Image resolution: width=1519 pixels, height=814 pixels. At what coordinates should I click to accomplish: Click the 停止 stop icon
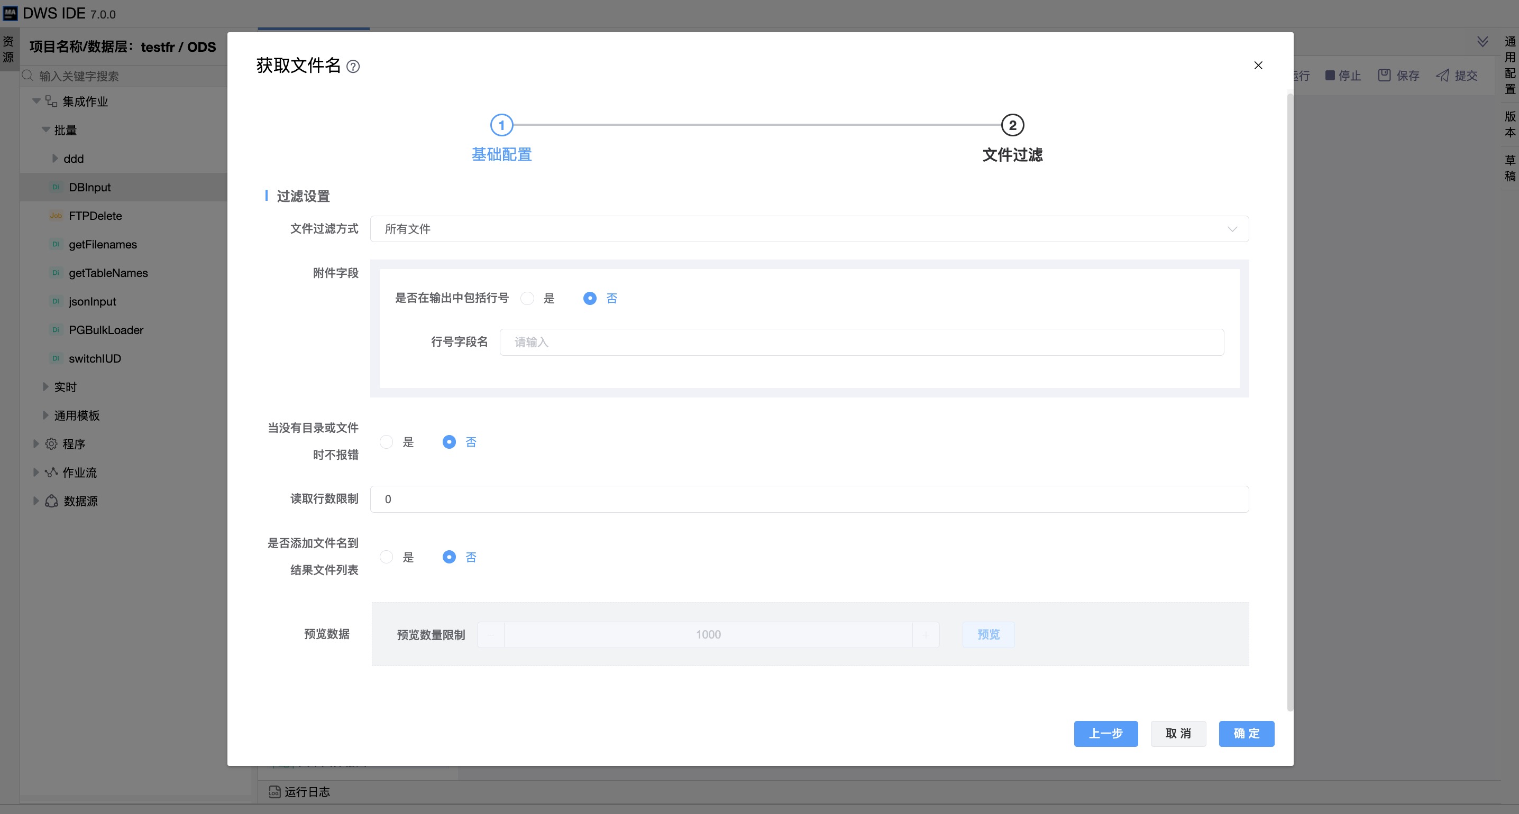(1330, 75)
